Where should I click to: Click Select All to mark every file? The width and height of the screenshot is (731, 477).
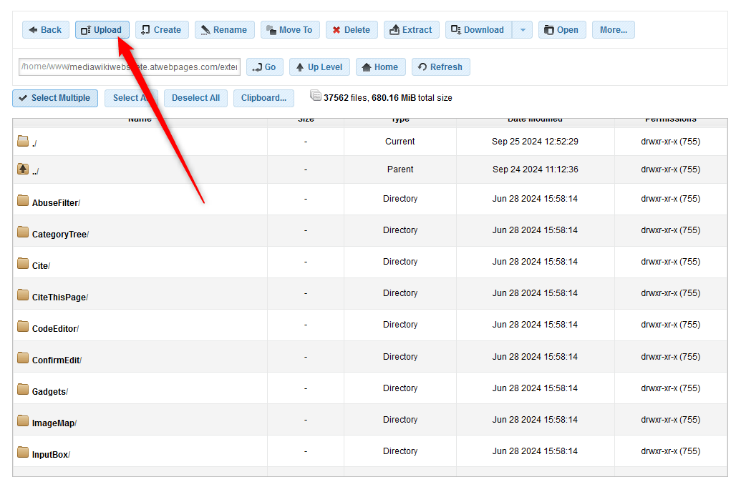pos(131,98)
